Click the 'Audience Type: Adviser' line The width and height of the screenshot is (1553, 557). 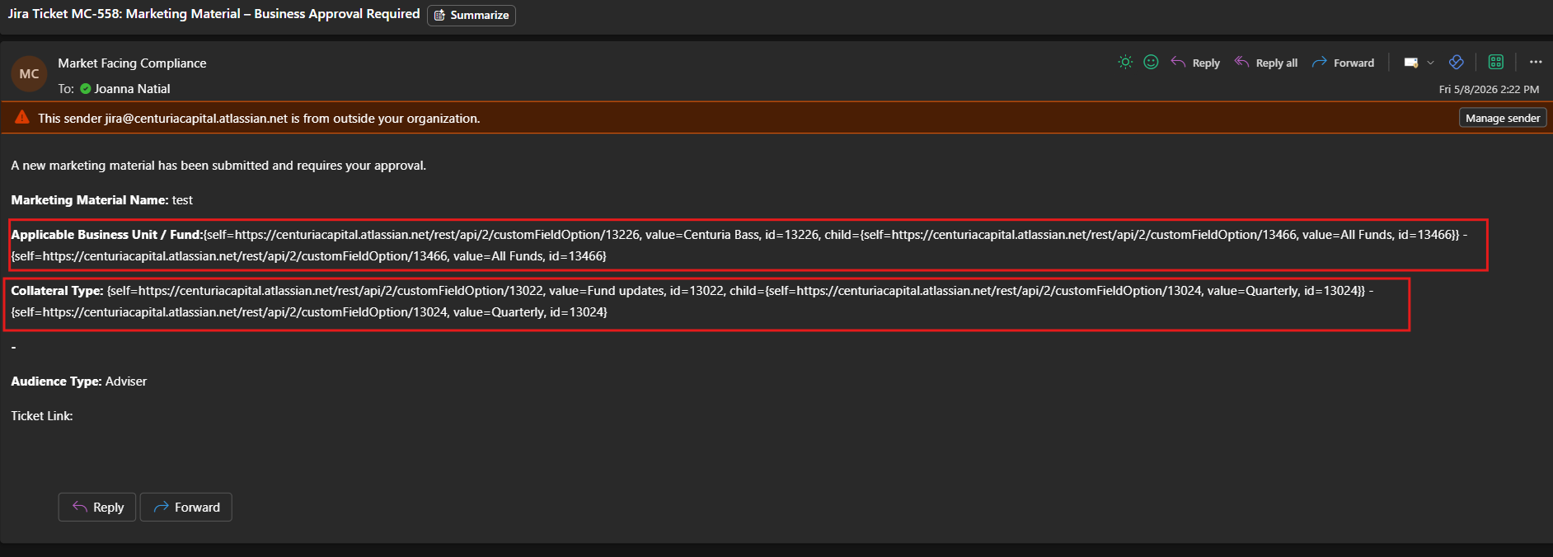(78, 381)
